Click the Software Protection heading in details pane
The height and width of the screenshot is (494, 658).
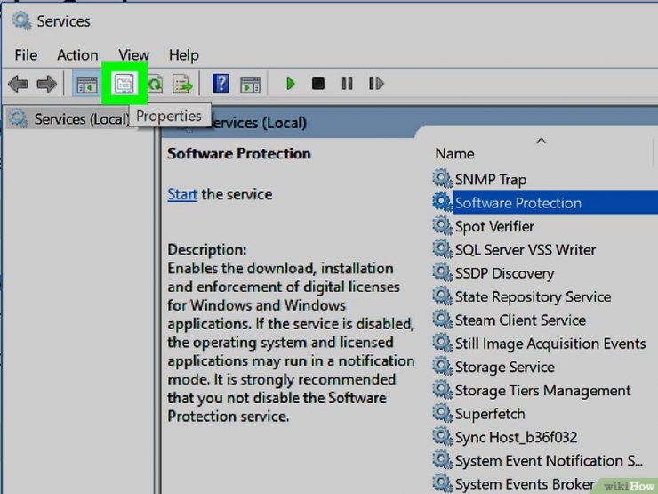tap(239, 154)
